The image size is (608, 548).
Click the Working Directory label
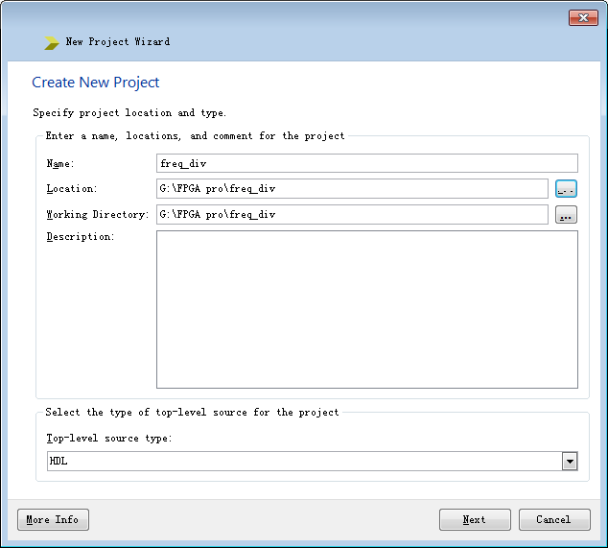tap(97, 215)
